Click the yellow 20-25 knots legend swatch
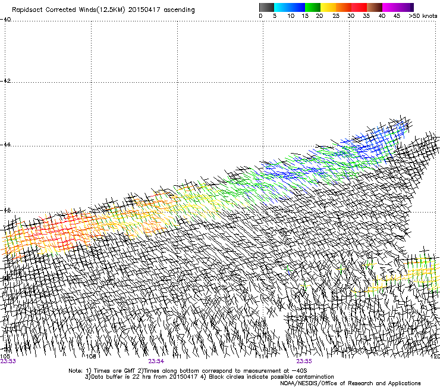 click(328, 7)
